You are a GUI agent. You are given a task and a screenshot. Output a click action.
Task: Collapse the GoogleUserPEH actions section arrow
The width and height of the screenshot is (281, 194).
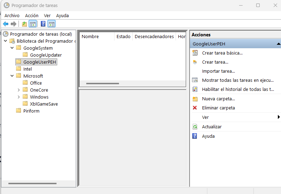tap(279, 44)
